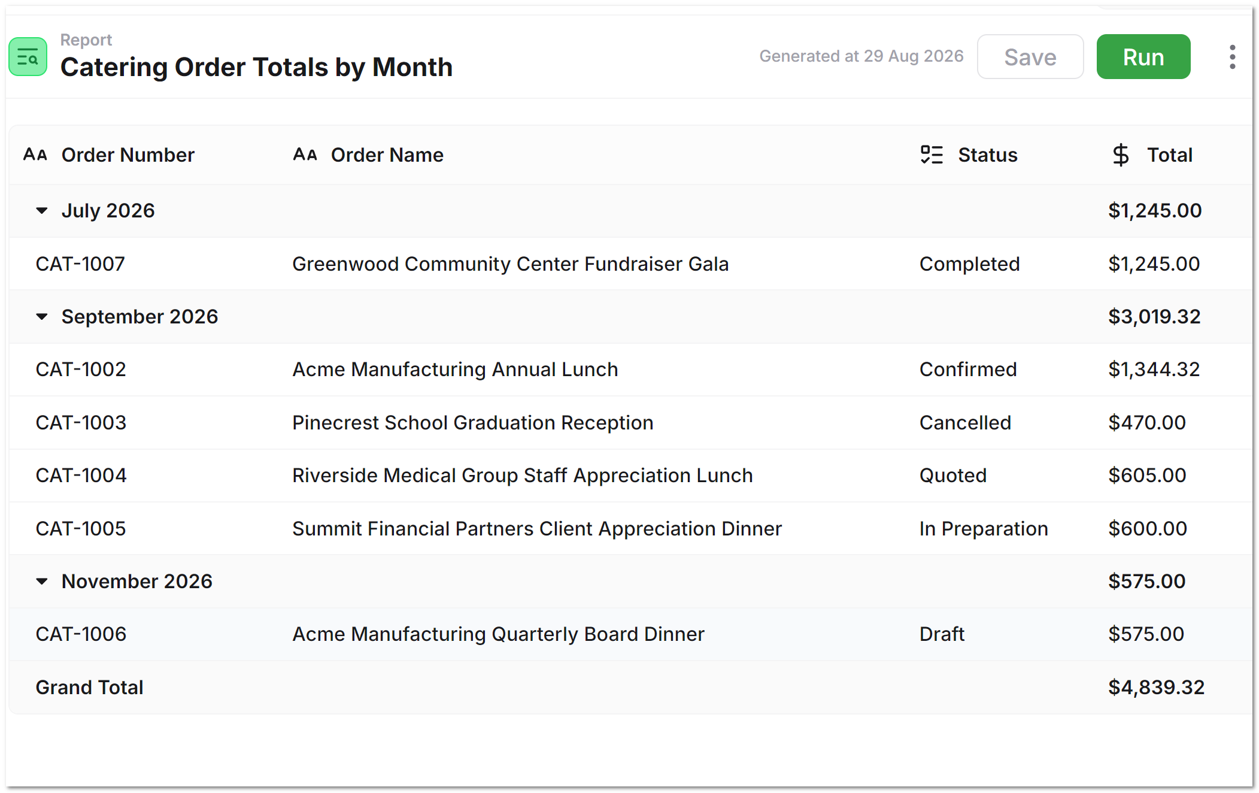This screenshot has width=1259, height=793.
Task: Click the Quoted status cell
Action: (x=953, y=475)
